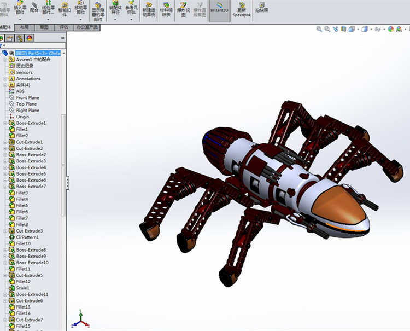Expand the Annotations tree node
The image size is (410, 331).
click(5, 79)
